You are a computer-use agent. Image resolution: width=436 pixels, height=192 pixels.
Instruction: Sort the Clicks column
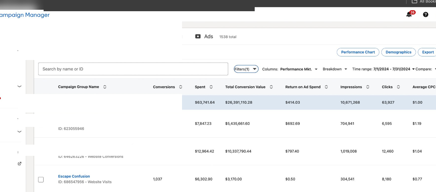pyautogui.click(x=399, y=87)
